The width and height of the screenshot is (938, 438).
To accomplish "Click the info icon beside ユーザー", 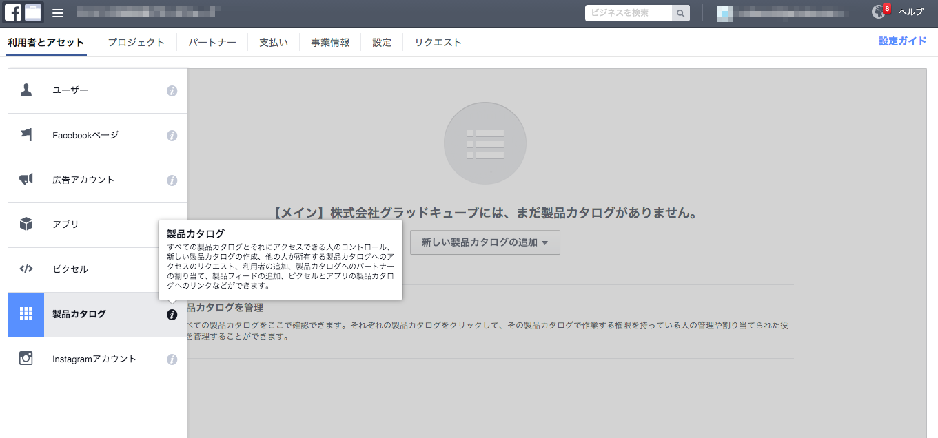I will point(172,91).
